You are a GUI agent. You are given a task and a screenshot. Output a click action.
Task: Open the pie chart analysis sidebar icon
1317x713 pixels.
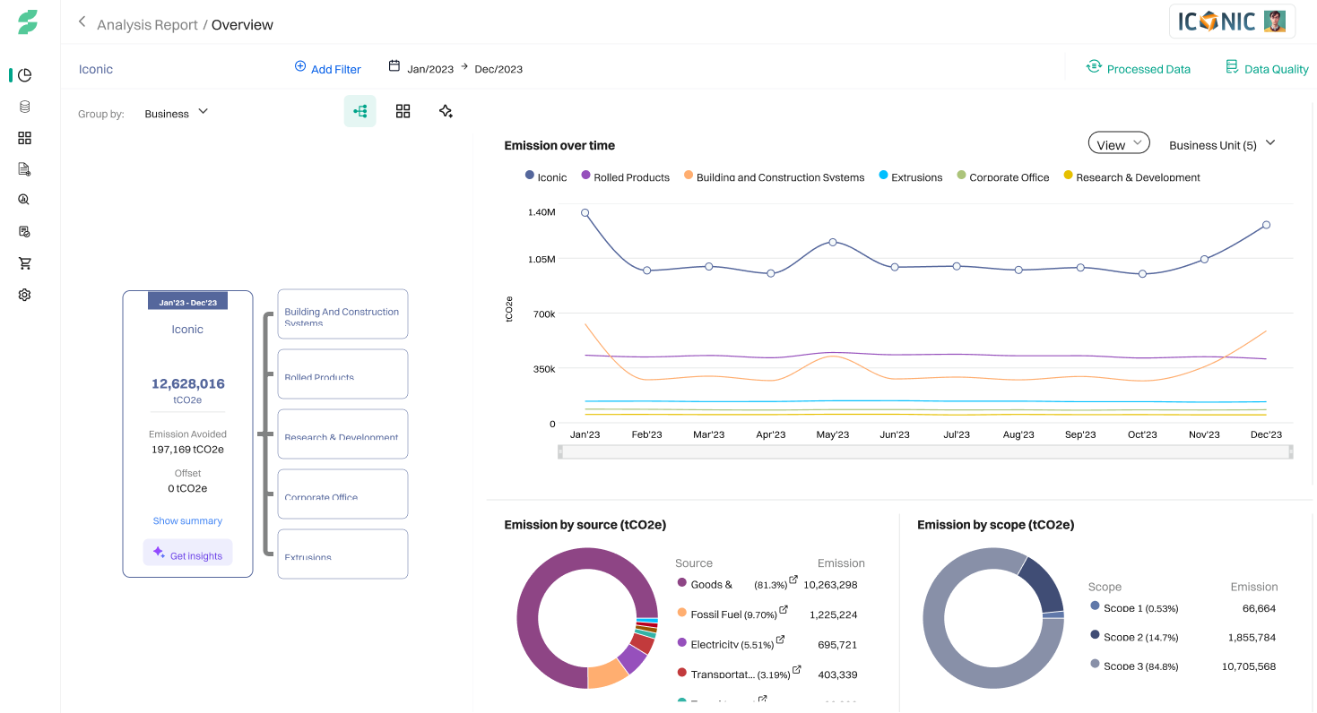(25, 75)
